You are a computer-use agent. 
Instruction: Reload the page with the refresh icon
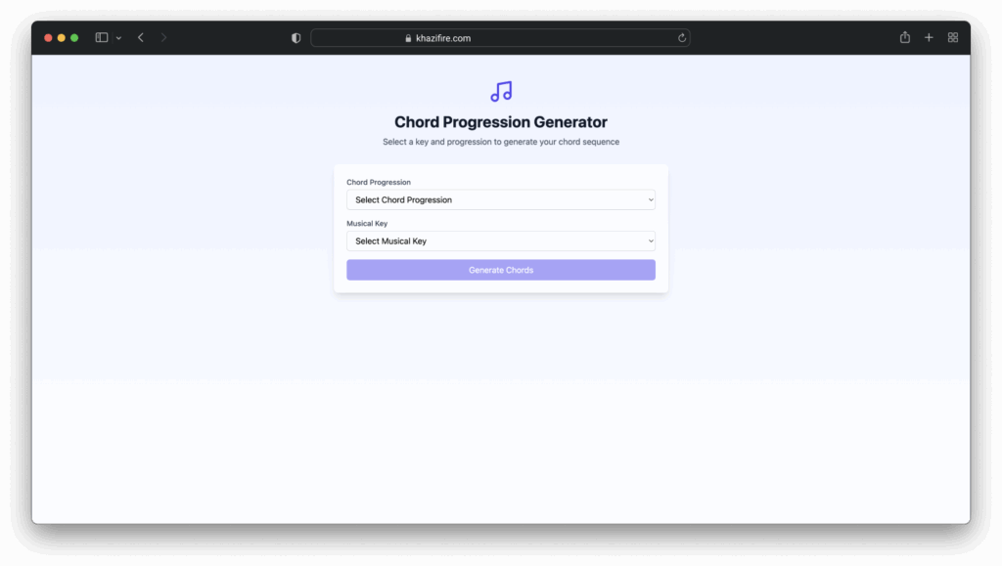[x=682, y=38]
